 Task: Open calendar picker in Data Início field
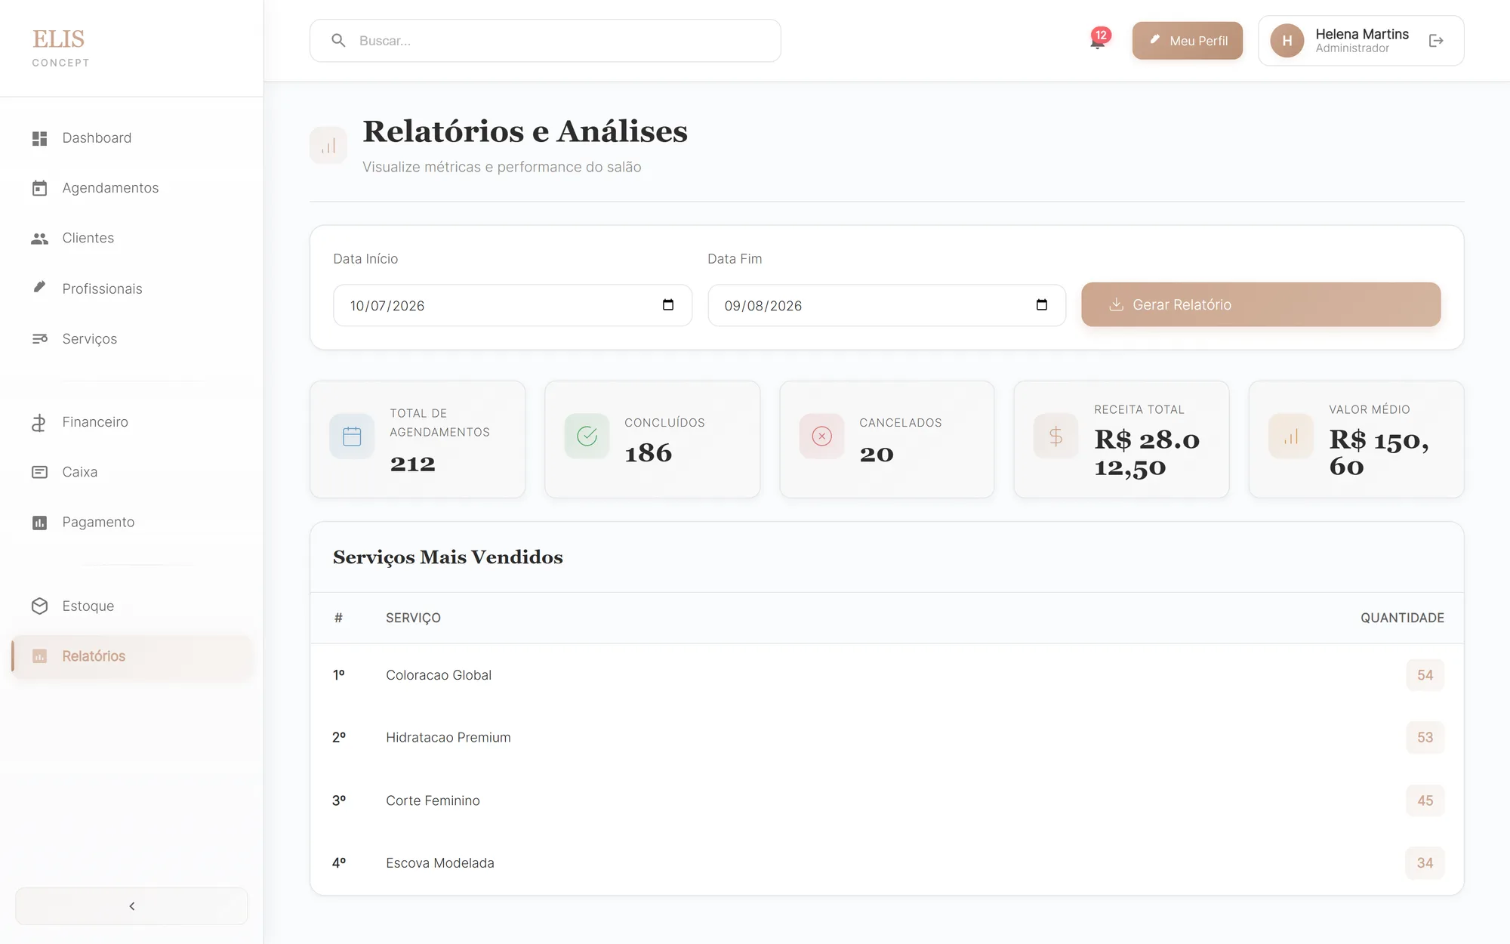click(668, 305)
